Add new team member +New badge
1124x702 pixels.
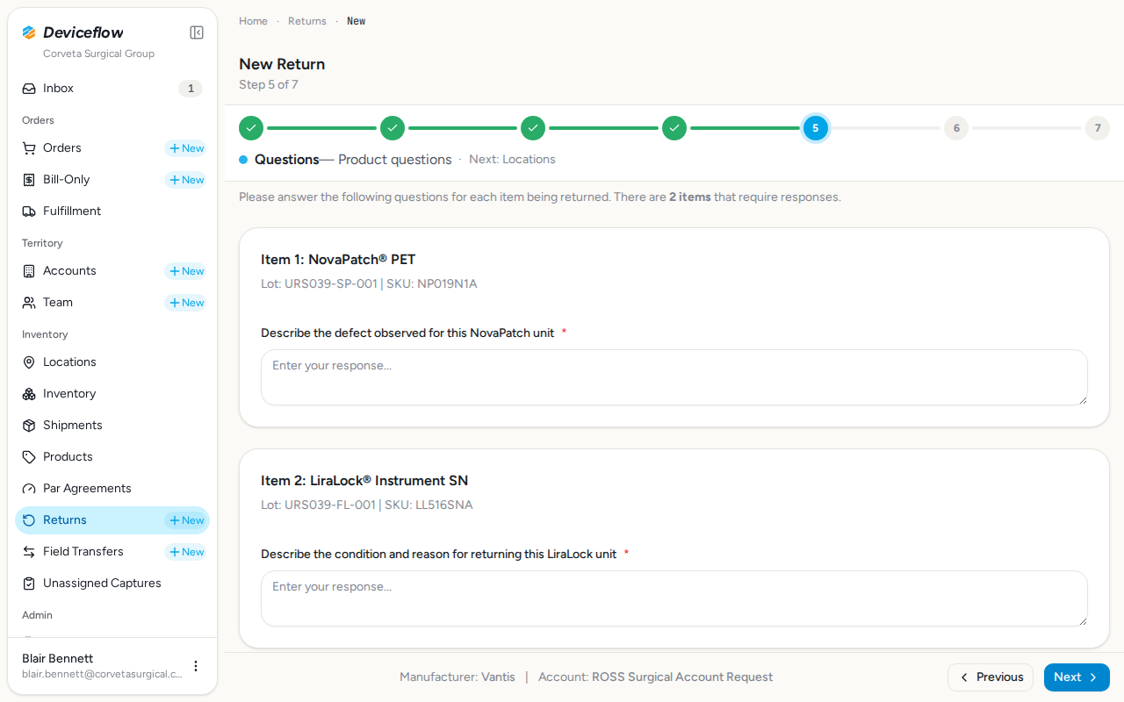click(186, 303)
